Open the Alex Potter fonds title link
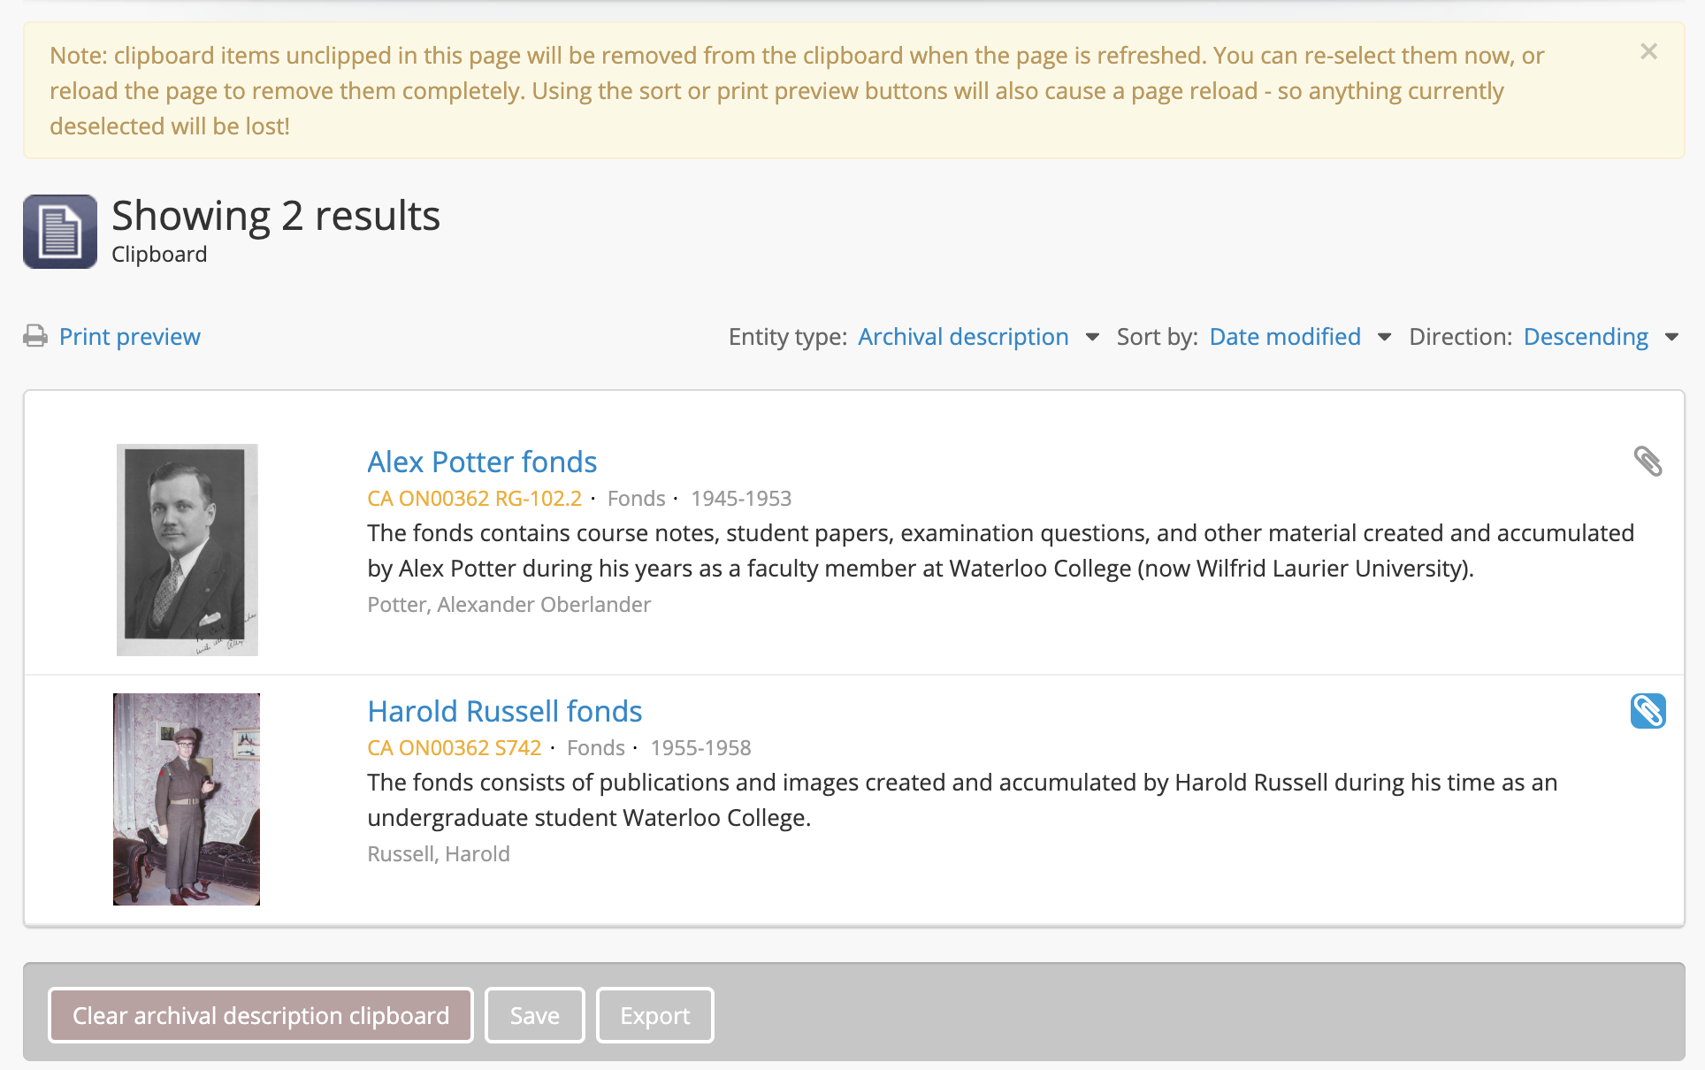This screenshot has width=1705, height=1070. pos(482,462)
